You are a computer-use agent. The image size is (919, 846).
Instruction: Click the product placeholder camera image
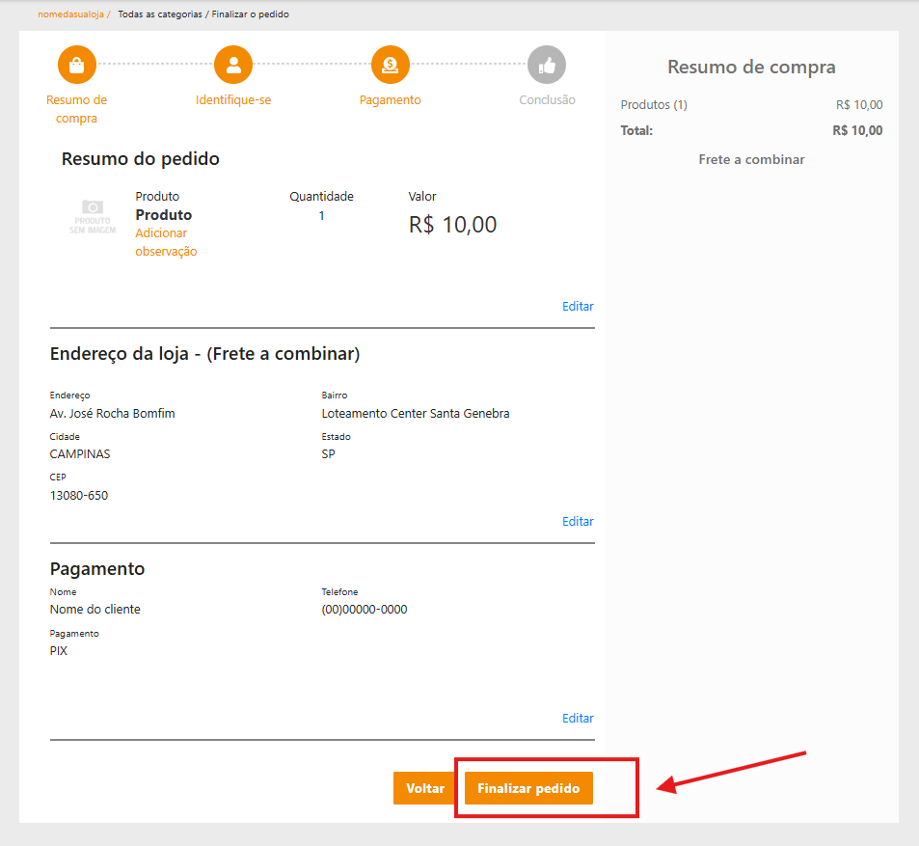[93, 216]
